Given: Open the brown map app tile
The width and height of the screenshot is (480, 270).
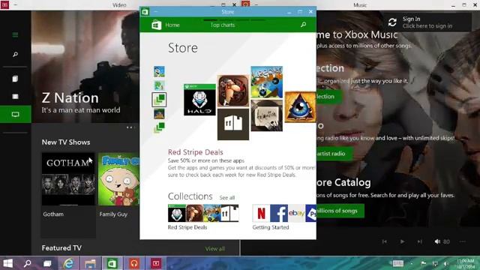Looking at the screenshot, I should tap(233, 124).
